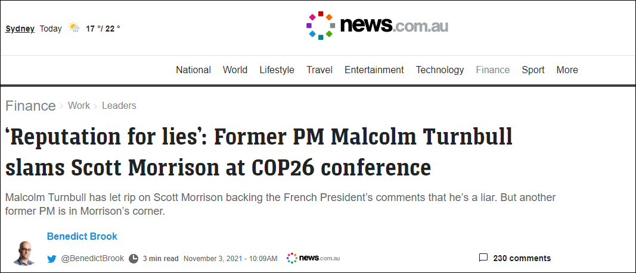Click the clock read-time icon
Viewport: 636px width, 273px height.
click(134, 259)
